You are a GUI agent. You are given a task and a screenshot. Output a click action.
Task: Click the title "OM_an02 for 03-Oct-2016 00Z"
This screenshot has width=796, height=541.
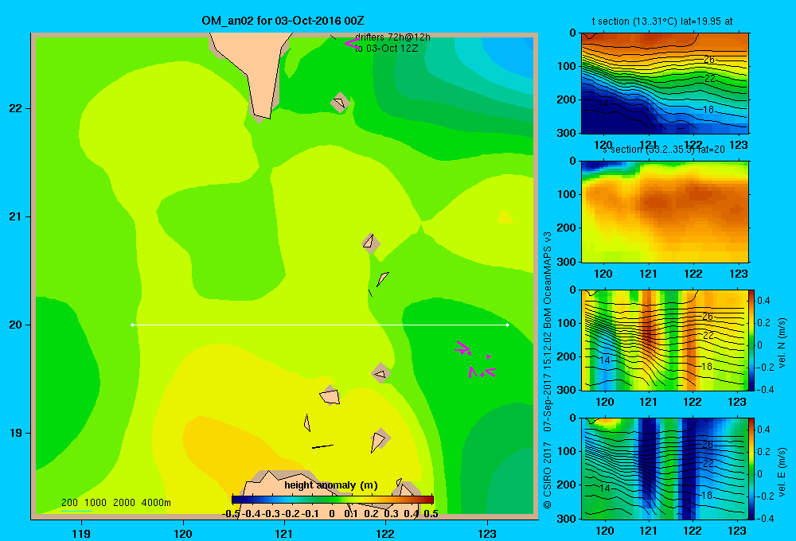click(x=283, y=21)
